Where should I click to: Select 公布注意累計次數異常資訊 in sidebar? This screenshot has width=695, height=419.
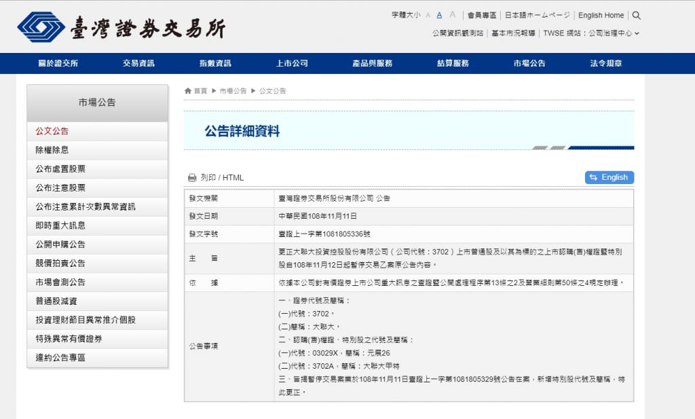[98, 206]
